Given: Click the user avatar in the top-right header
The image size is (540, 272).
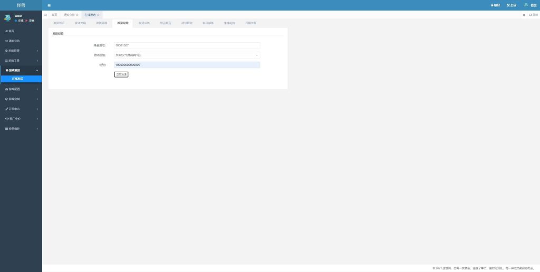Looking at the screenshot, I should coord(526,5).
